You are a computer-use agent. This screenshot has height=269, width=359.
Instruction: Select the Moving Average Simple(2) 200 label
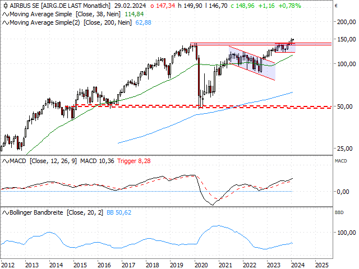71,22
